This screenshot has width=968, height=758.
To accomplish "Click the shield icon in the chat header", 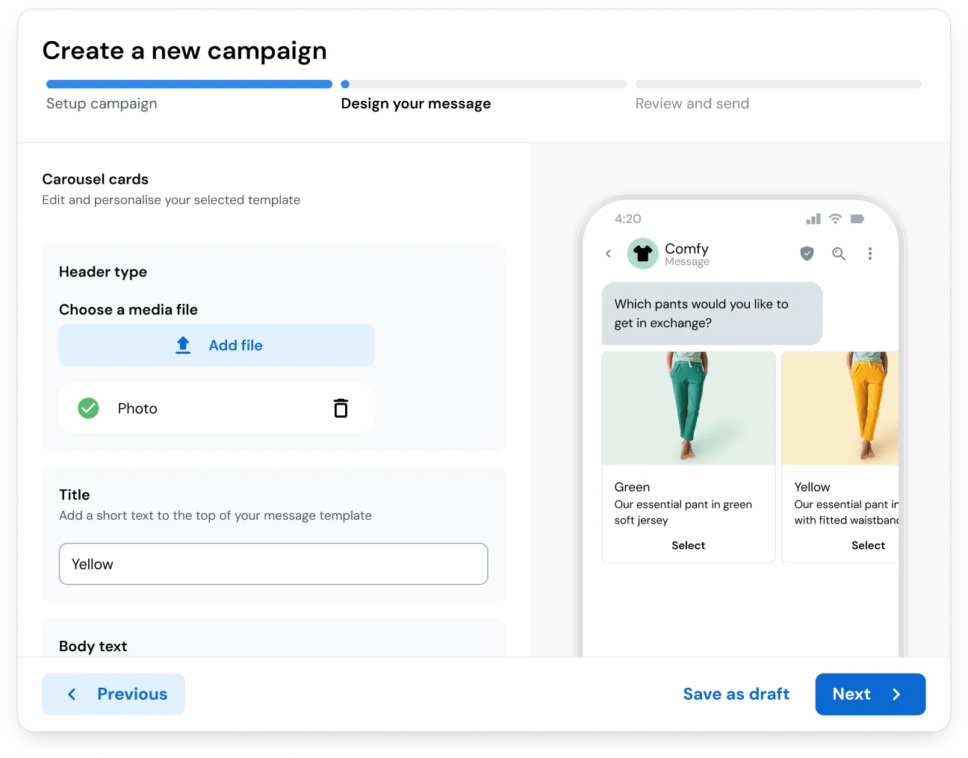I will pyautogui.click(x=807, y=254).
